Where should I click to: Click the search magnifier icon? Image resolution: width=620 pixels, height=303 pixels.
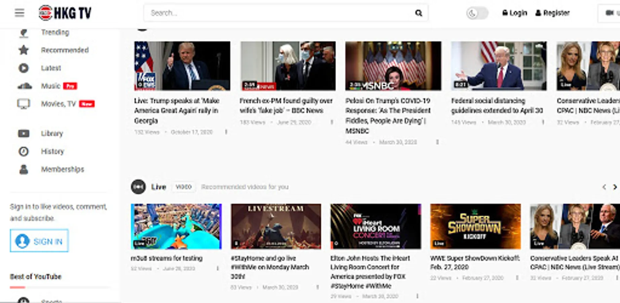tap(418, 13)
